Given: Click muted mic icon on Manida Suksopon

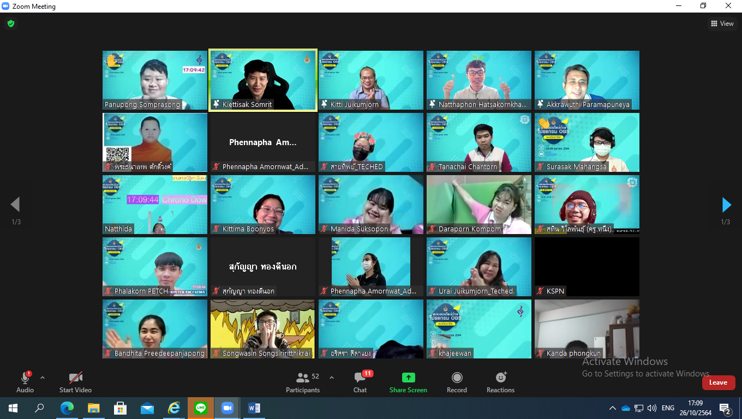Looking at the screenshot, I should 325,229.
